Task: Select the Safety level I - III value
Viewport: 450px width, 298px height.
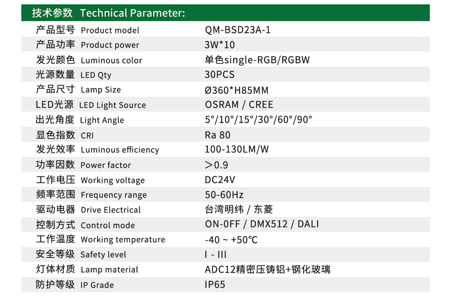Action: tap(215, 255)
